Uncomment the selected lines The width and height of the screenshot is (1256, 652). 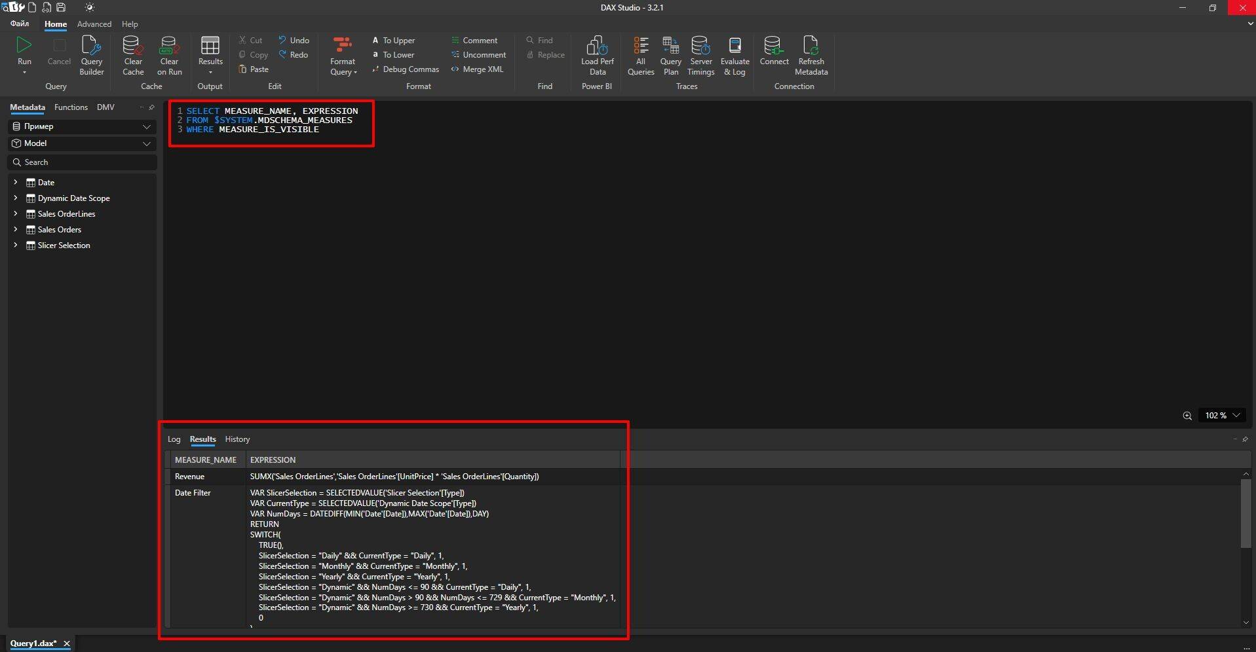coord(478,55)
